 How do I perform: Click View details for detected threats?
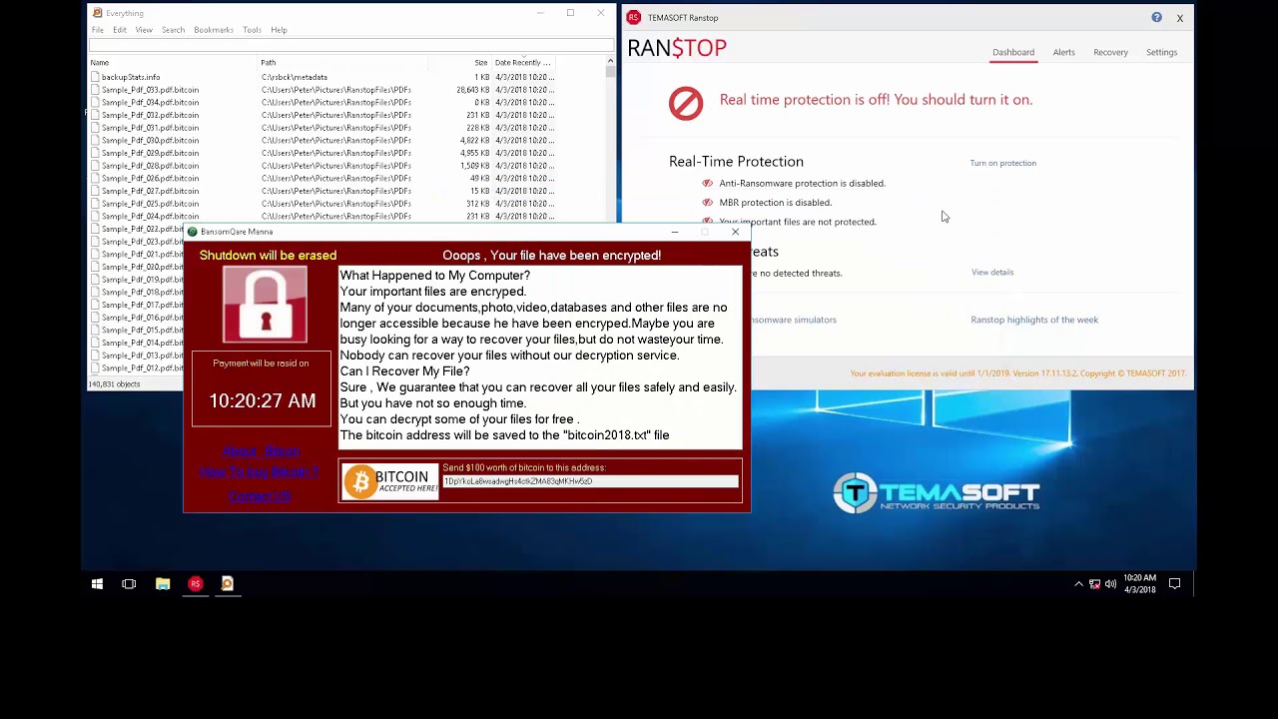pyautogui.click(x=992, y=272)
